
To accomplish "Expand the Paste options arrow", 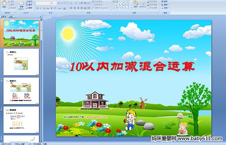I will click(4, 9).
